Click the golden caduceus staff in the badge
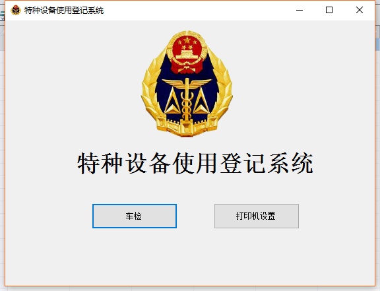Screen dimensions: 380x291 pyautogui.click(x=187, y=101)
